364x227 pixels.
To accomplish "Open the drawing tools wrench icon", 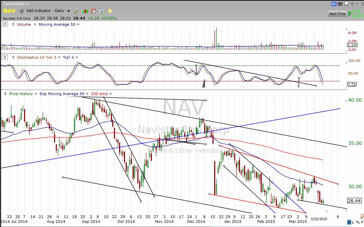I will pyautogui.click(x=77, y=11).
